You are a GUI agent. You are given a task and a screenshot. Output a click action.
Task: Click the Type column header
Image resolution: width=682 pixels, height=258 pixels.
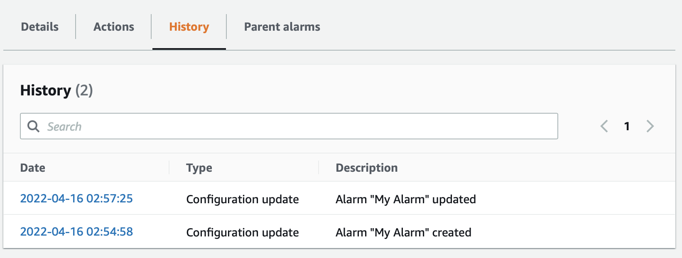[199, 168]
